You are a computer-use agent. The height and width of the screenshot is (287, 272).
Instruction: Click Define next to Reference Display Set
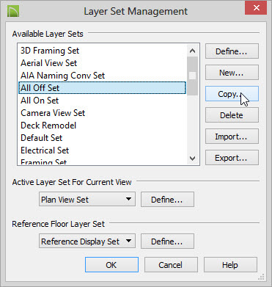click(x=167, y=241)
